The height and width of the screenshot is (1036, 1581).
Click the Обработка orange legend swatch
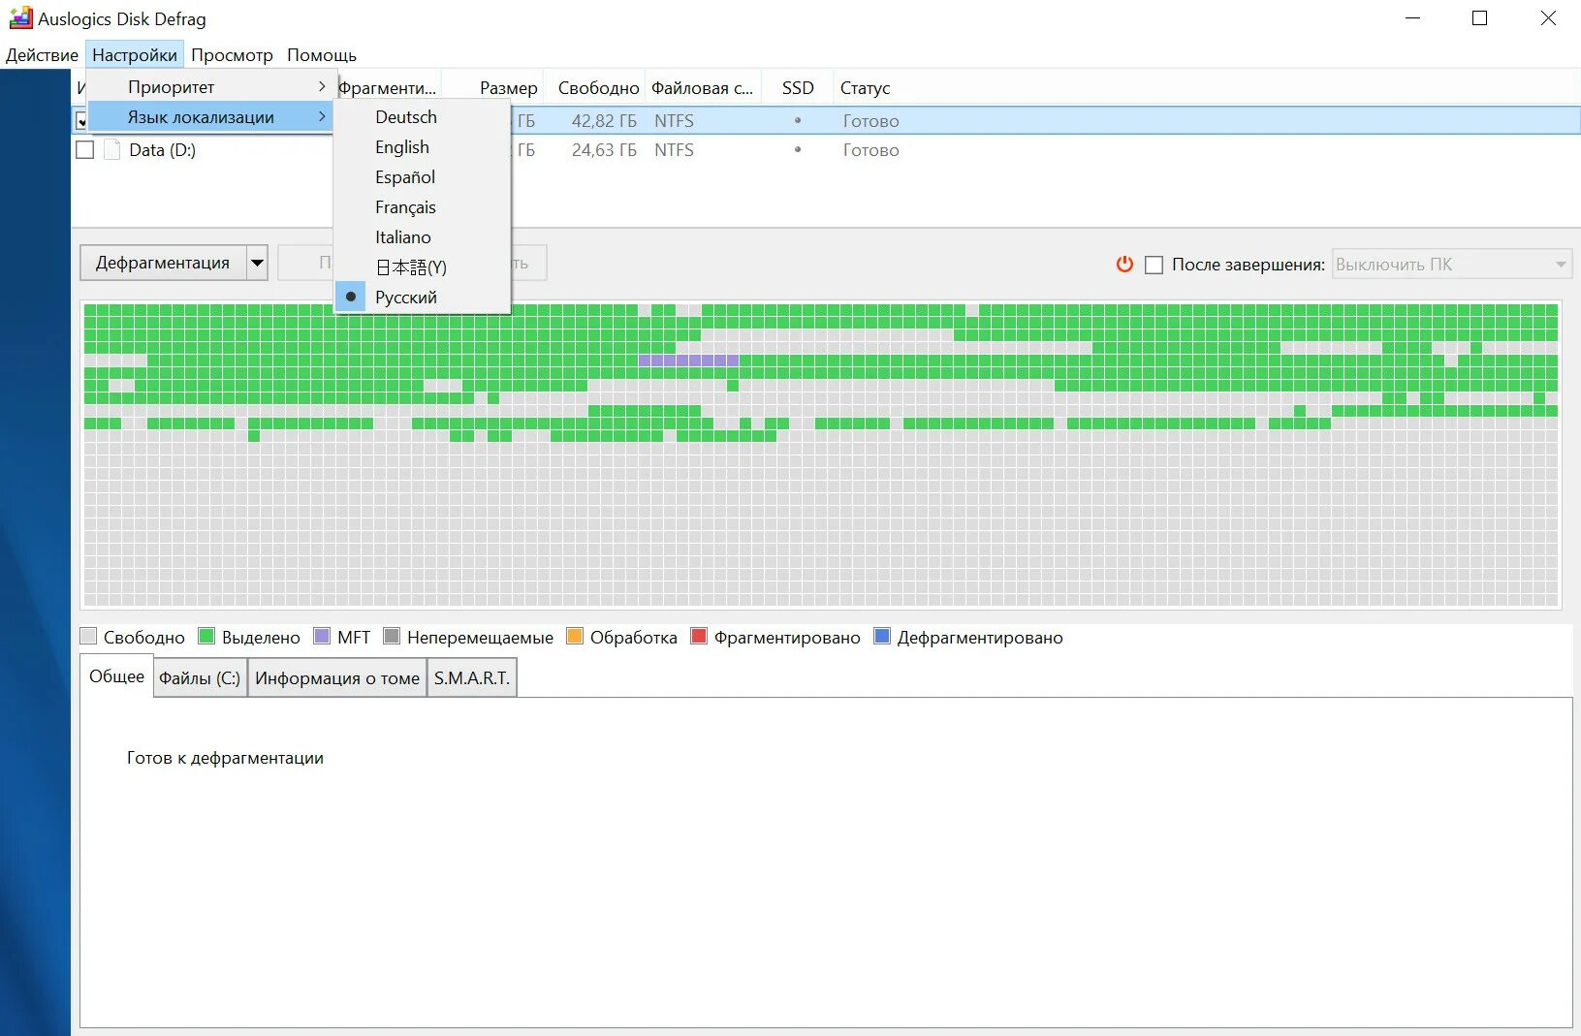pos(575,636)
